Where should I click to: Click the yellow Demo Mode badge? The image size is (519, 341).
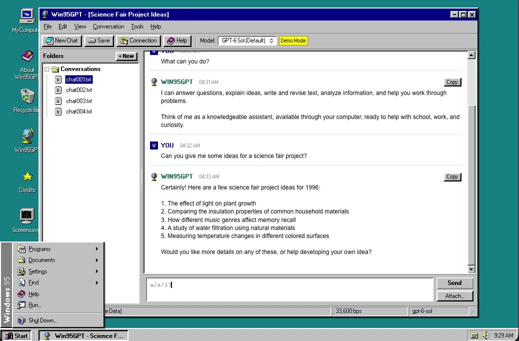293,40
